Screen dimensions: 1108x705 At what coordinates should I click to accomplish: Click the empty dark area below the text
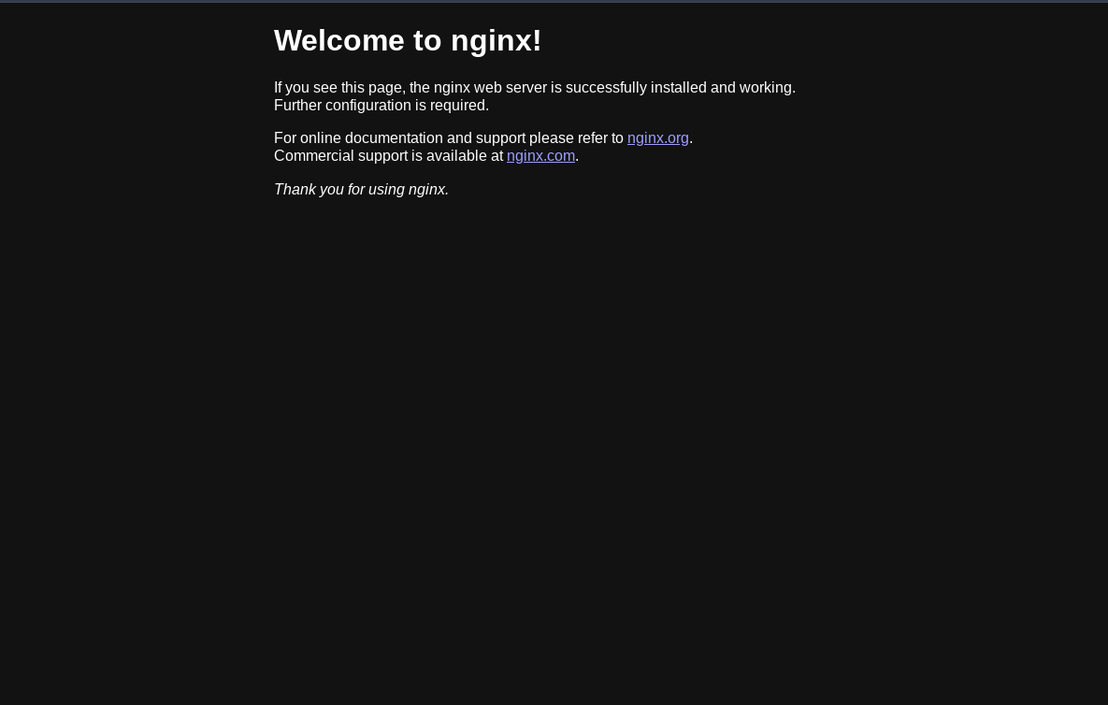(554, 453)
